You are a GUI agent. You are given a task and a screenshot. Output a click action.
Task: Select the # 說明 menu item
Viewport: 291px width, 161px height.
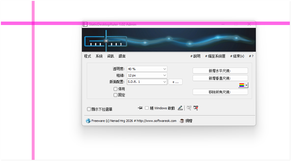click(x=196, y=56)
